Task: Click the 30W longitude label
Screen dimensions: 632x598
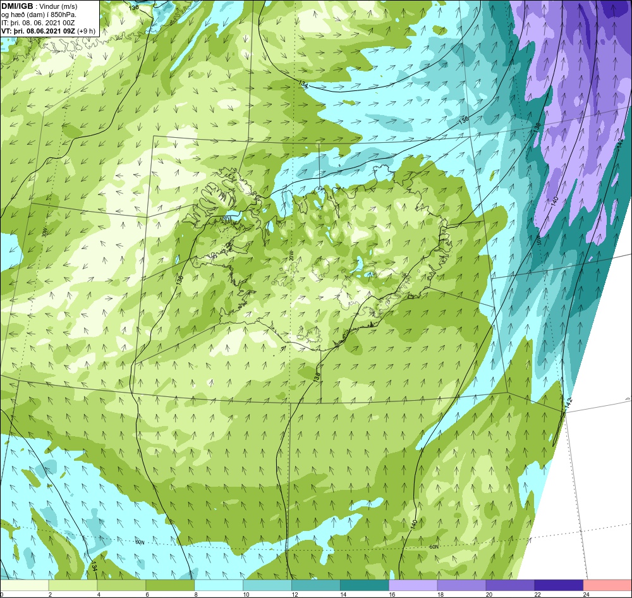Action: [44, 233]
